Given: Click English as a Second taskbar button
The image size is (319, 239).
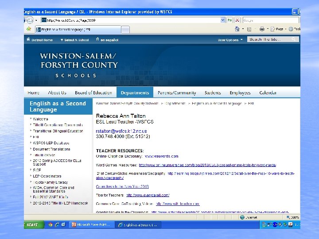Looking at the screenshot, I should (138, 225).
